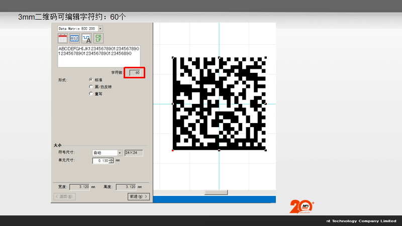402x226 pixels.
Task: Click into the barcode data text box
Action: [98, 56]
